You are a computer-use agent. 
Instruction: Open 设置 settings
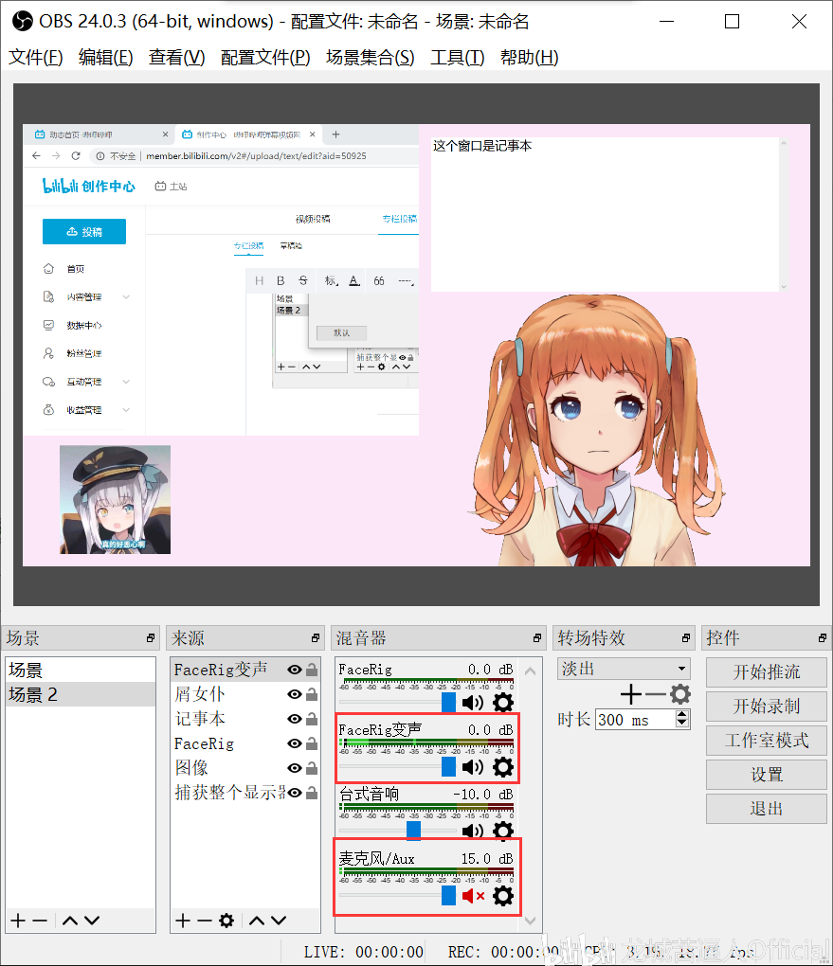(x=767, y=775)
